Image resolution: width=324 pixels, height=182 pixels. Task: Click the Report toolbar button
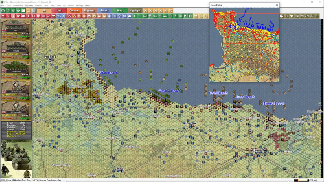pos(104,10)
